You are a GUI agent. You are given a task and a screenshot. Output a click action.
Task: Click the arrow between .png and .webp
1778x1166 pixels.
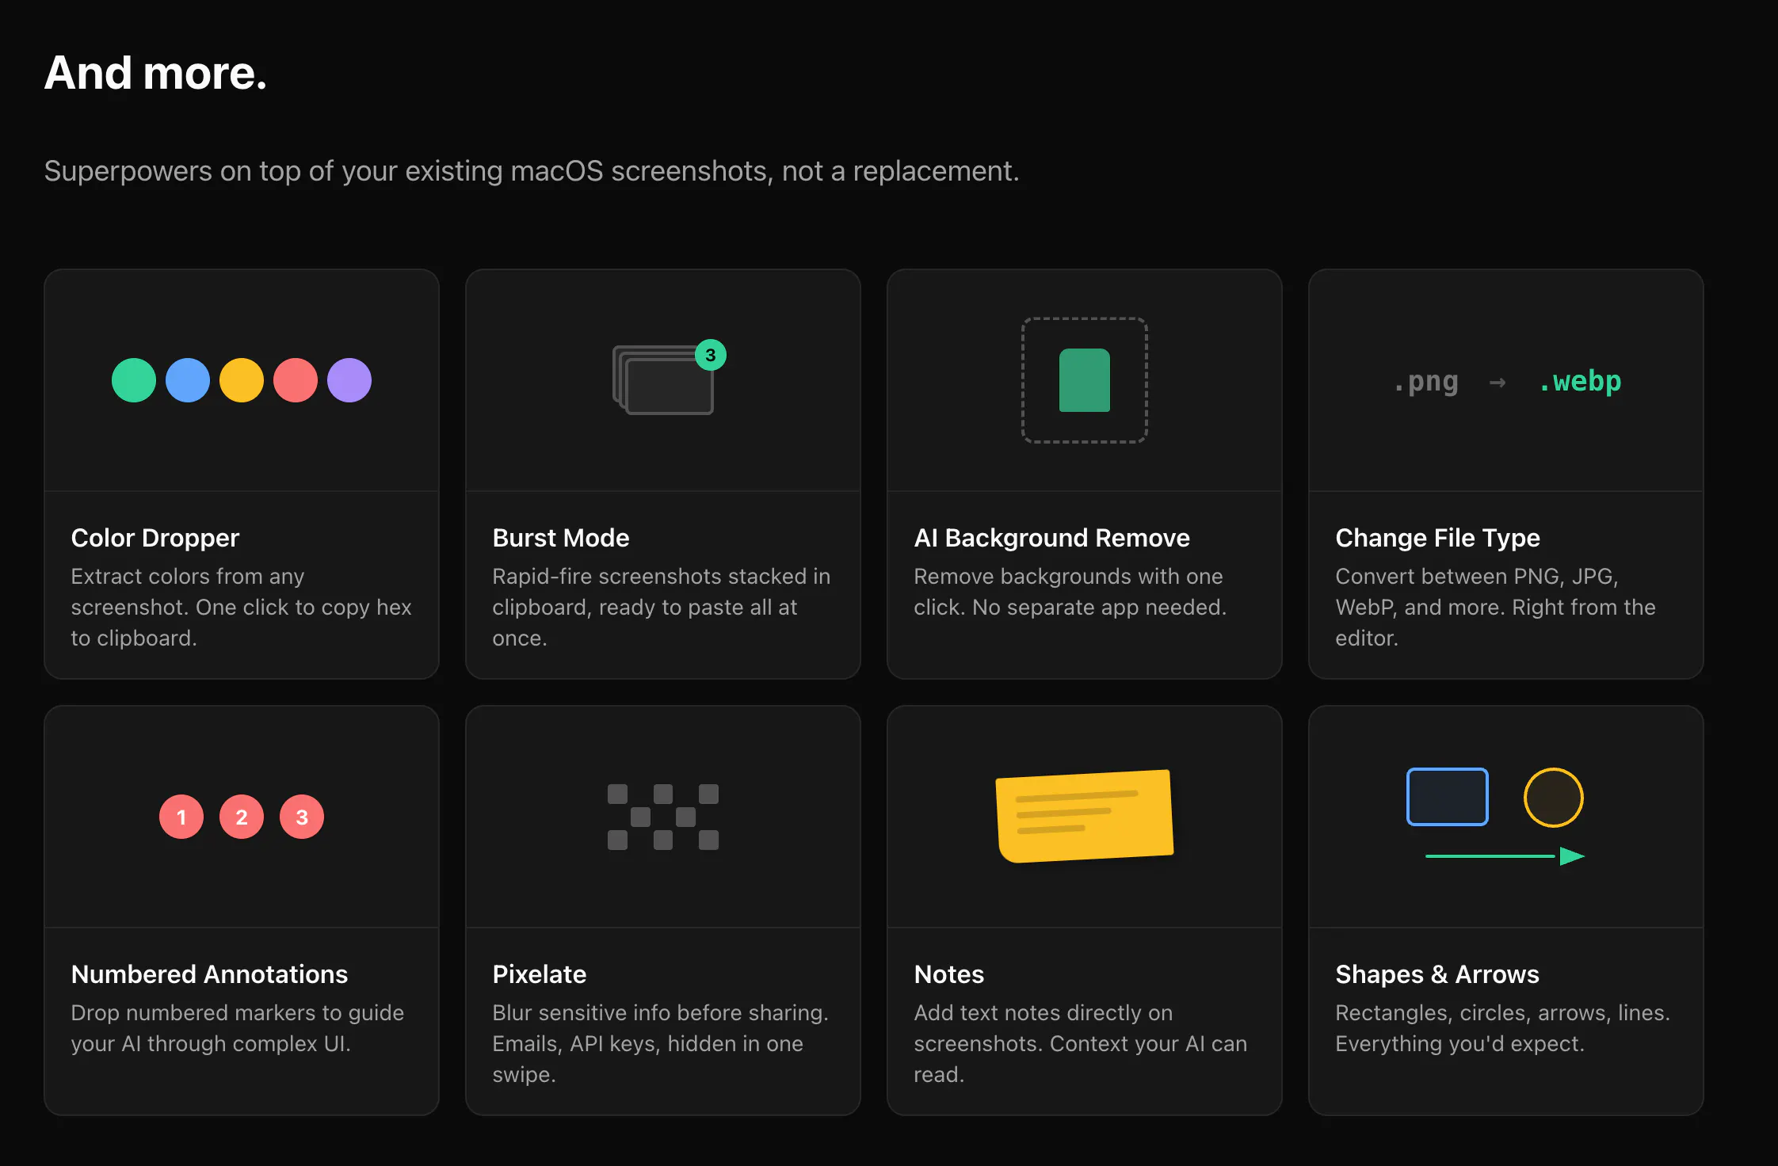click(1498, 383)
